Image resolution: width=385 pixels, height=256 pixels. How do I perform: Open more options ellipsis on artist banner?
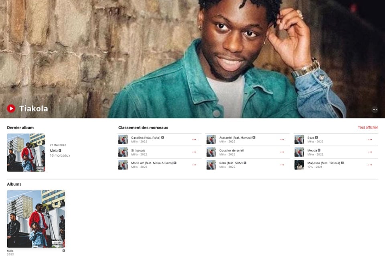click(375, 110)
